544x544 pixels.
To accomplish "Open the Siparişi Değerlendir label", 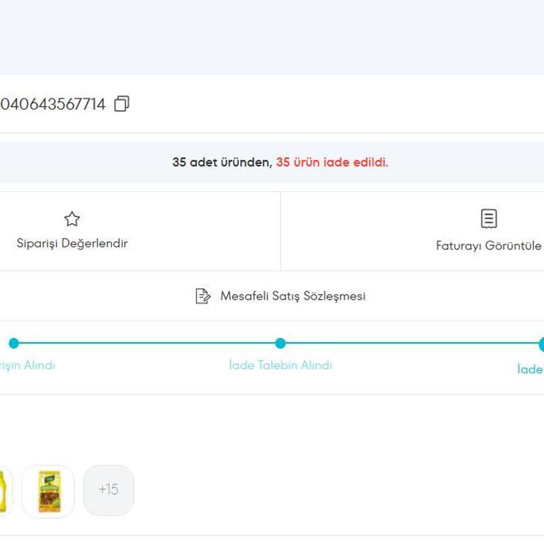I will click(x=72, y=244).
